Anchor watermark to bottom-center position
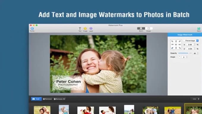The image size is (202, 114). [x=176, y=48]
